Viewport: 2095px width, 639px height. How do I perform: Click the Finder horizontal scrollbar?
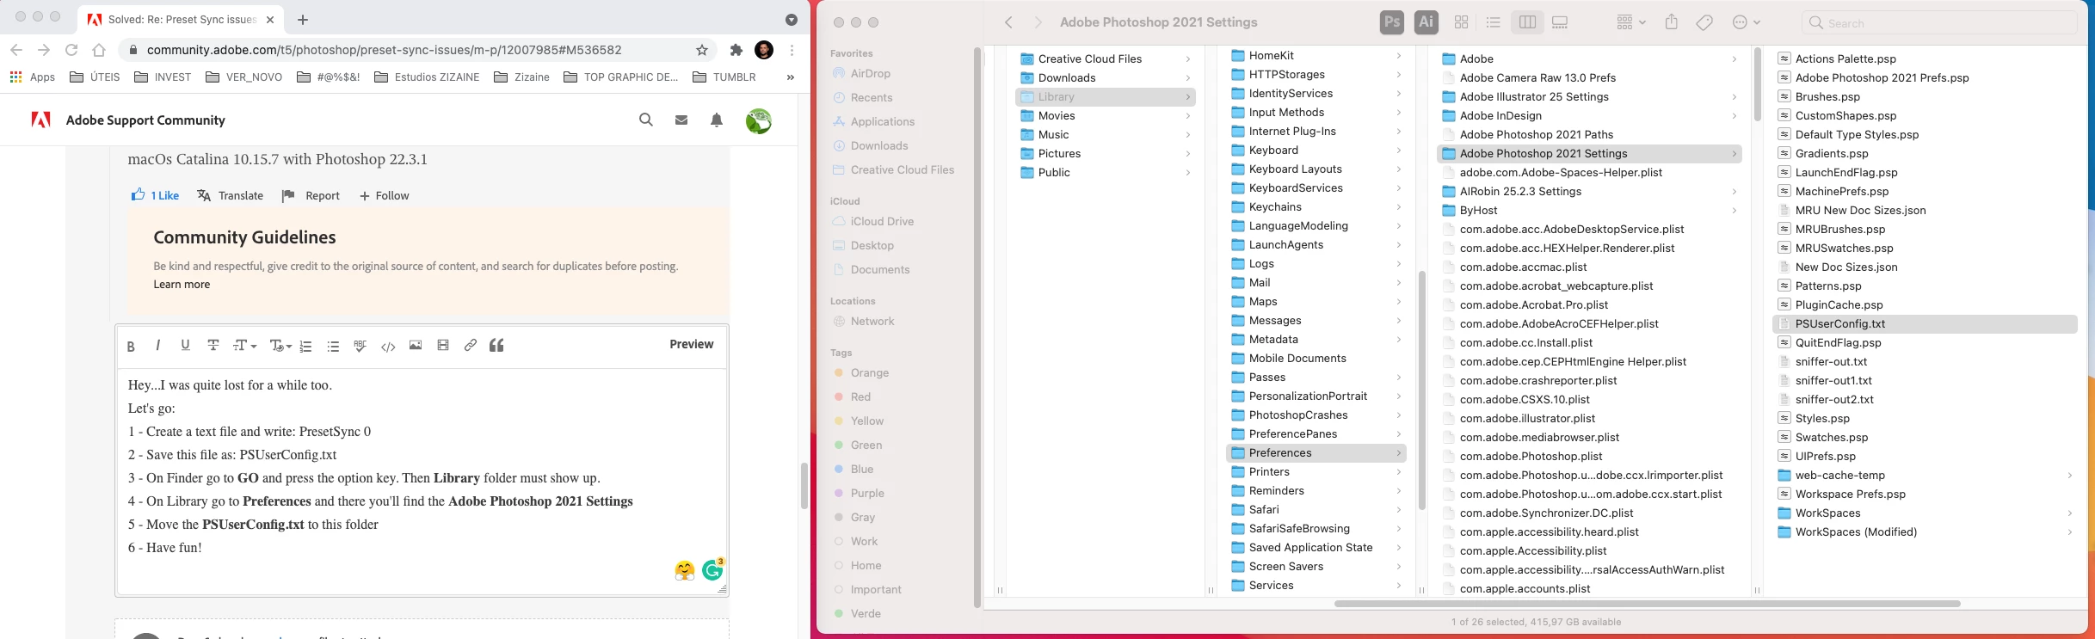pyautogui.click(x=1647, y=604)
